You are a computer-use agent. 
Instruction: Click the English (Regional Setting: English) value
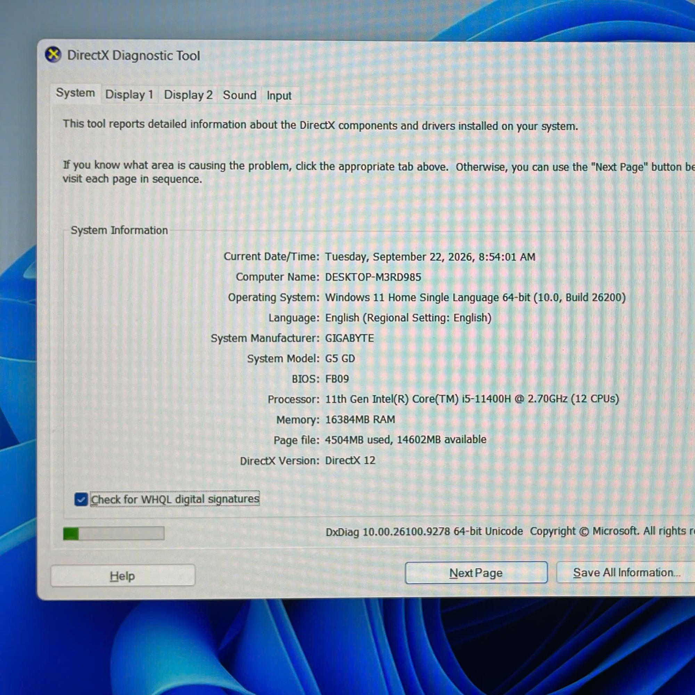click(x=408, y=318)
